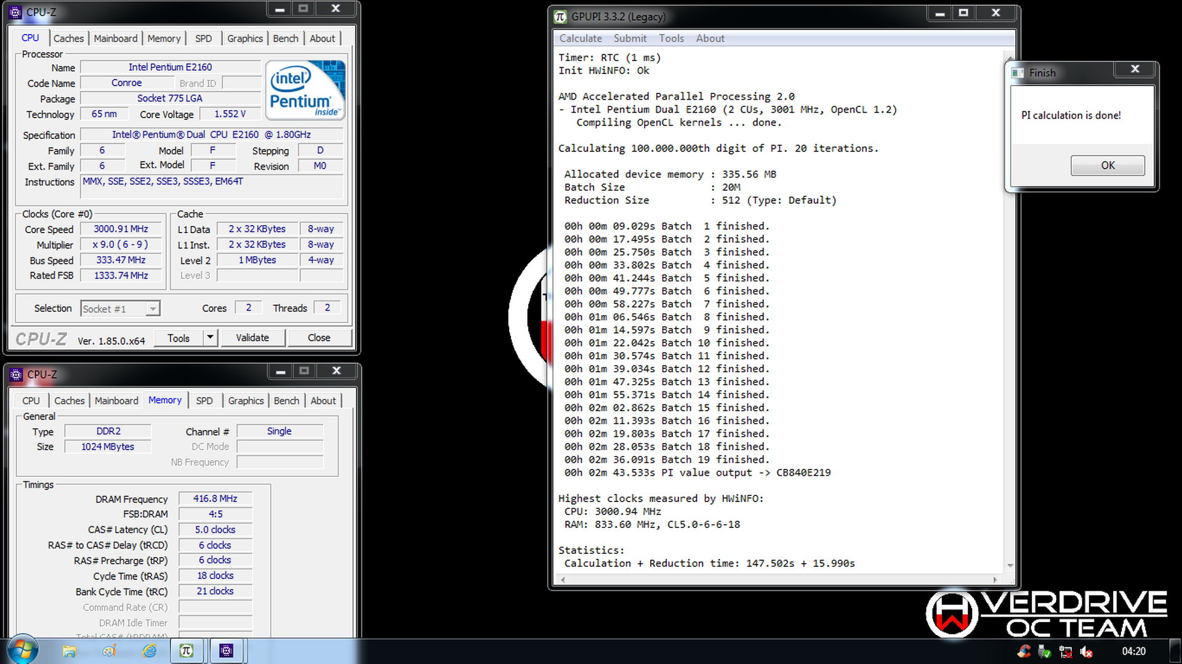Open Internet Explorer from the taskbar
The height and width of the screenshot is (664, 1182).
tap(149, 651)
